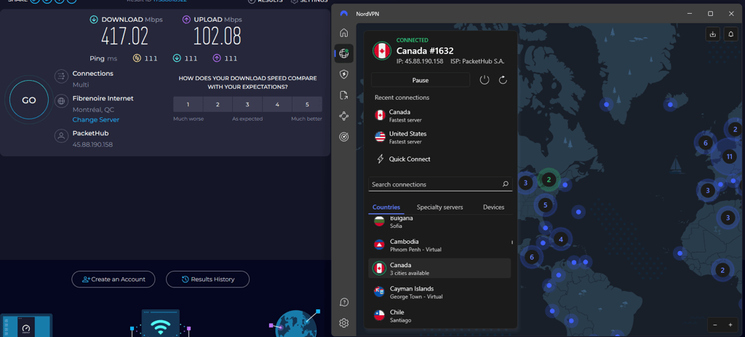This screenshot has width=745, height=337.
Task: Choose Cambodia Phnom Penh - Virtual row
Action: (439, 245)
